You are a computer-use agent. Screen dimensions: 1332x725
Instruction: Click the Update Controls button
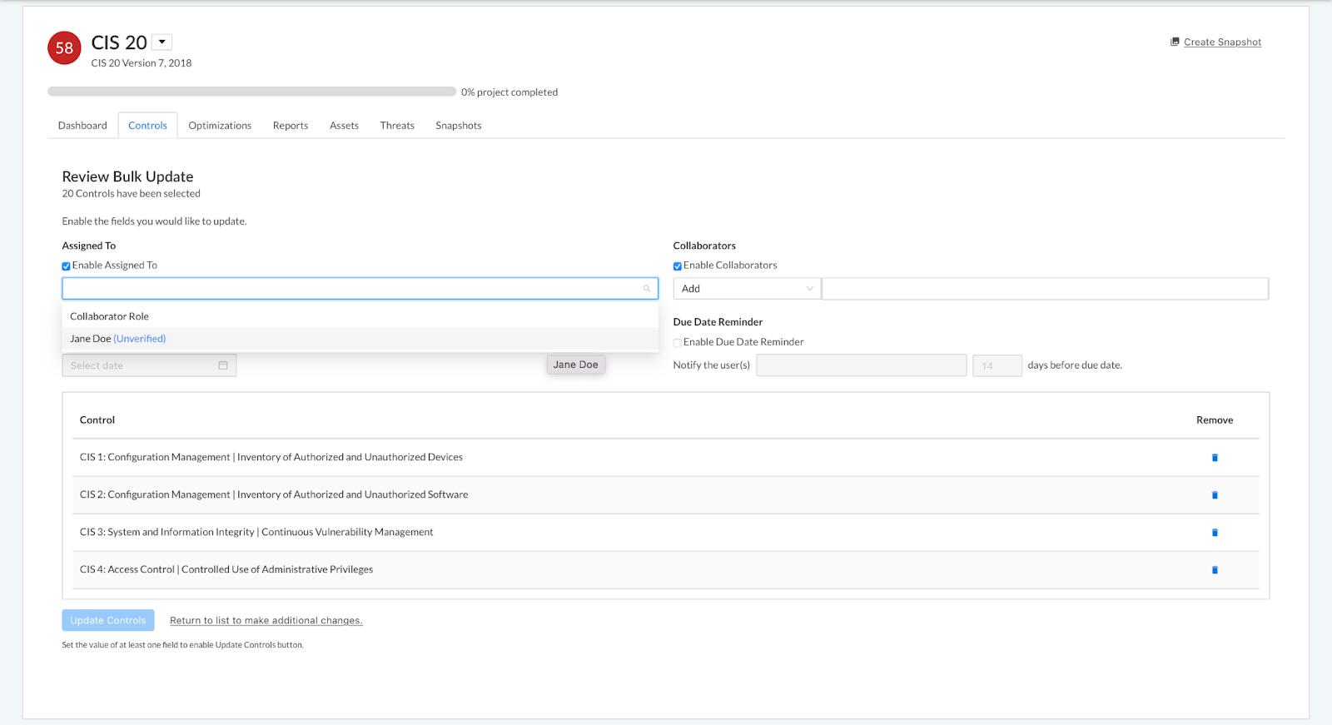pyautogui.click(x=108, y=620)
